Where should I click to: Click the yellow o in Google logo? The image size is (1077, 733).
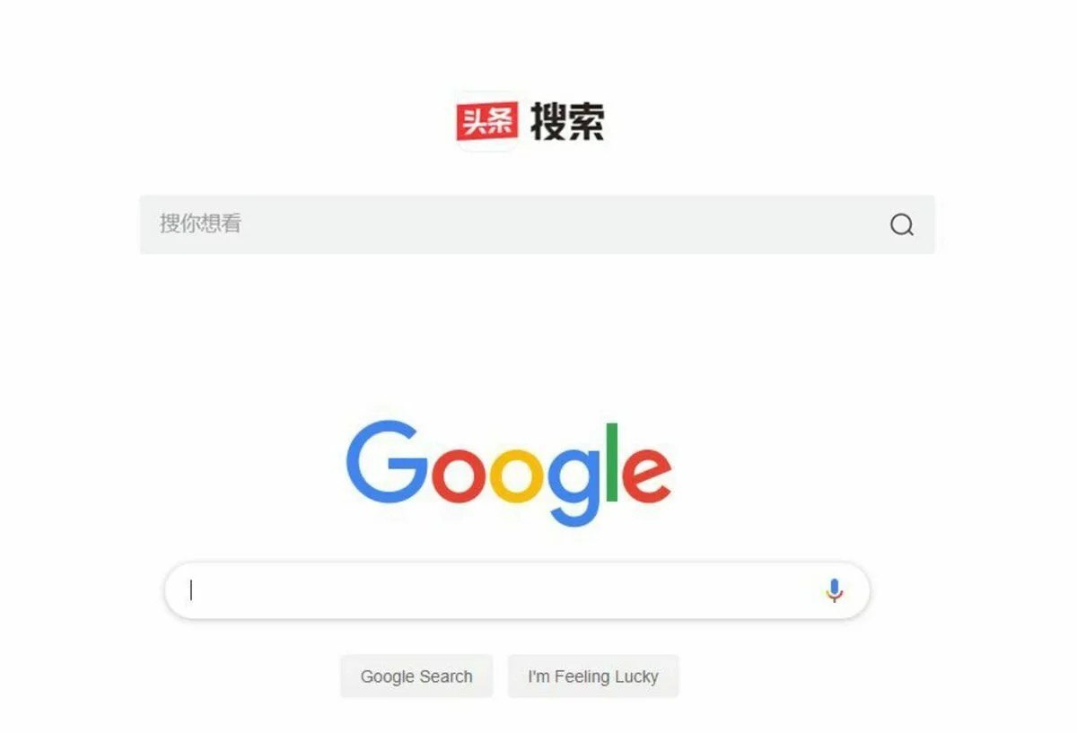[x=517, y=476]
